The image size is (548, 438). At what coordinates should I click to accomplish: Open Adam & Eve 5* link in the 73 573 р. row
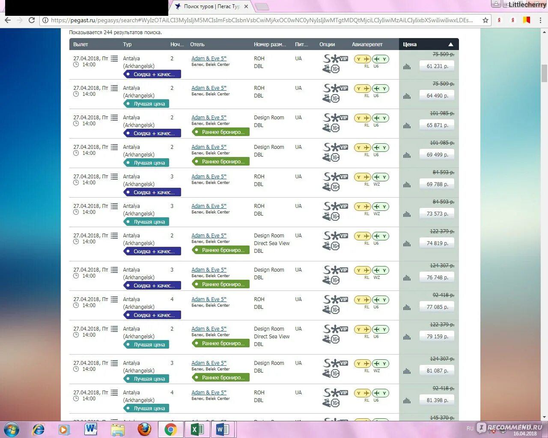tap(209, 206)
